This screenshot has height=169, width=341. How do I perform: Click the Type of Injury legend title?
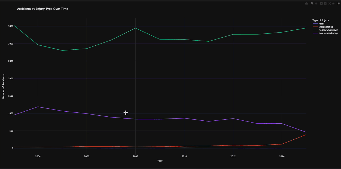[320, 20]
